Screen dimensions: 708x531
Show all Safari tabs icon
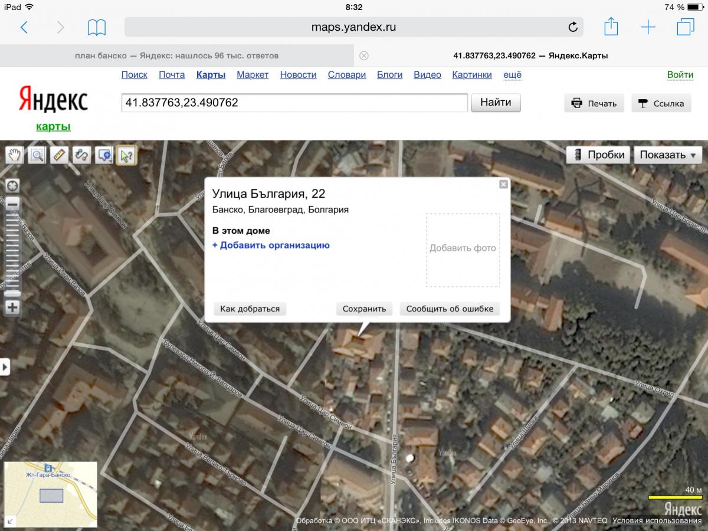click(x=686, y=27)
